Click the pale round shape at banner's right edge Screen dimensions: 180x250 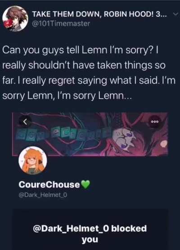point(164,144)
